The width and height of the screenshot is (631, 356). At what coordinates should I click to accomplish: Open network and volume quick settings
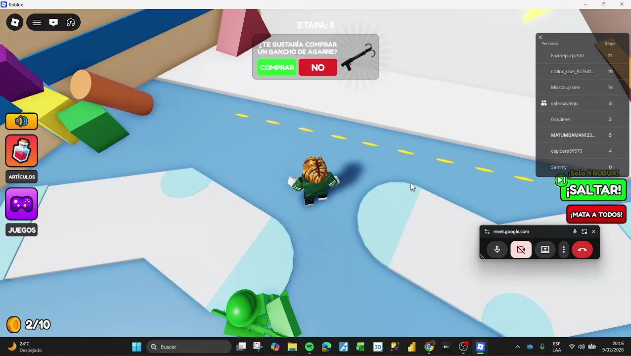coord(582,347)
